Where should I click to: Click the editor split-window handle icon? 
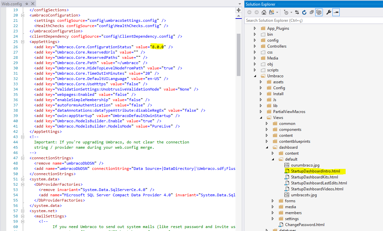pyautogui.click(x=239, y=10)
